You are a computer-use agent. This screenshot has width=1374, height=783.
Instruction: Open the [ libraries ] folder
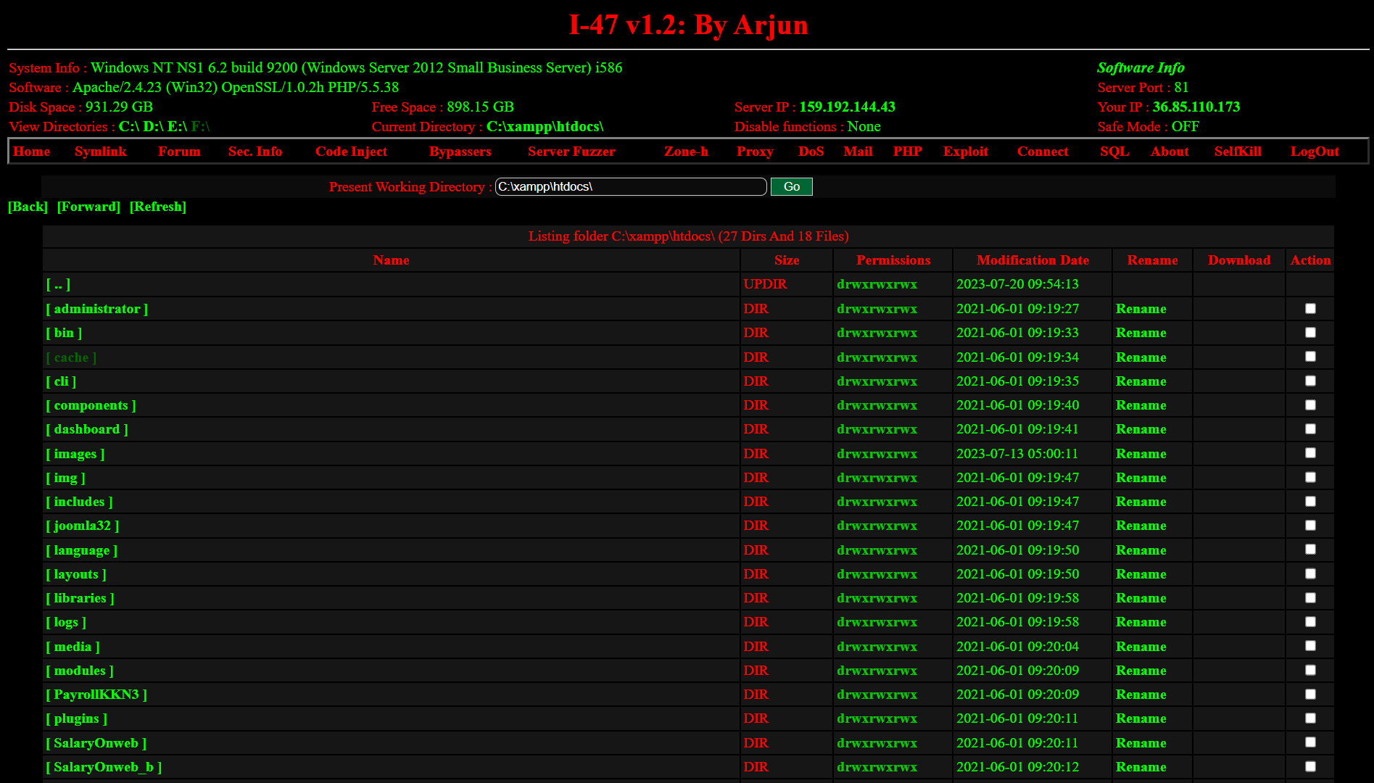click(80, 598)
